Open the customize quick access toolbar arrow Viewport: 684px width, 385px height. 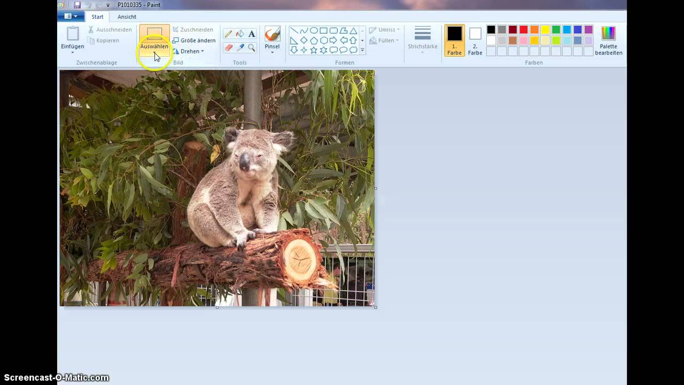click(108, 5)
